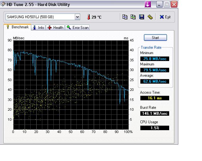Close the HD Tune window
Screen dimensions: 202x161
pyautogui.click(x=174, y=4)
